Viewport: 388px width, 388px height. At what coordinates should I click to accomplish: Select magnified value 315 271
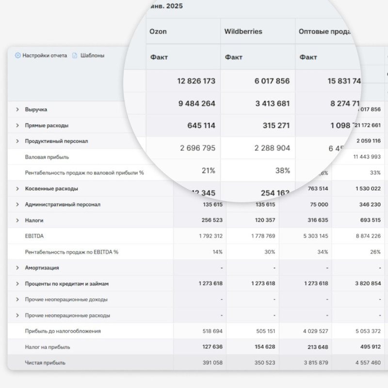[x=276, y=126]
